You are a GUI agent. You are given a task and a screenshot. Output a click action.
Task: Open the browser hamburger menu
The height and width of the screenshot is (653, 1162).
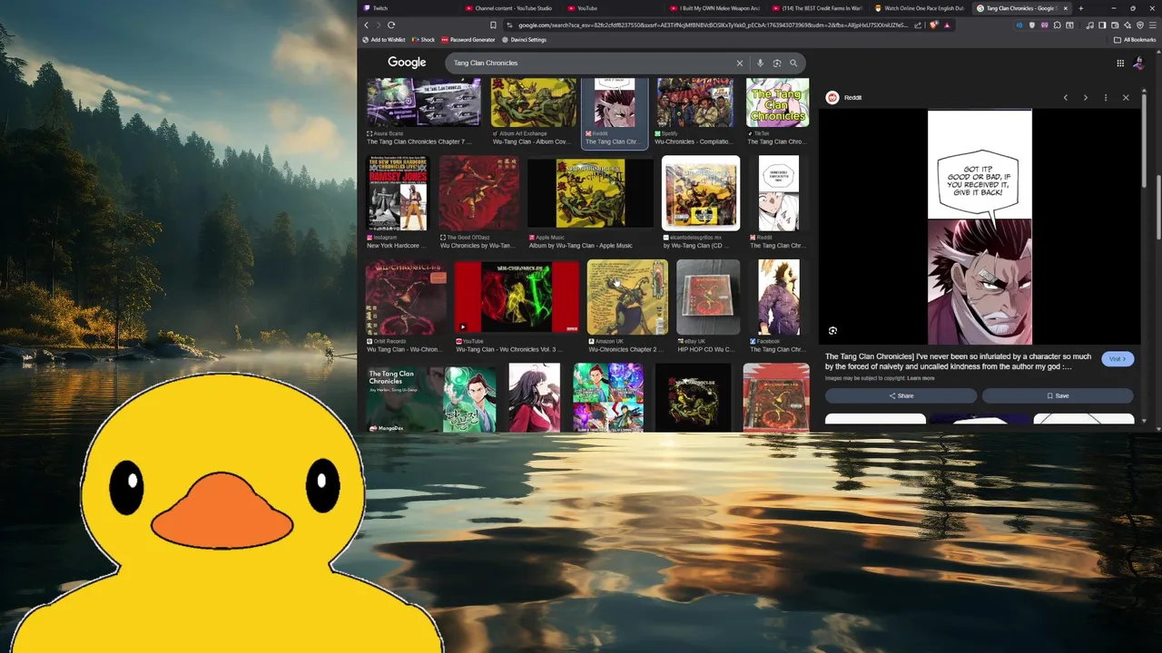(1153, 25)
